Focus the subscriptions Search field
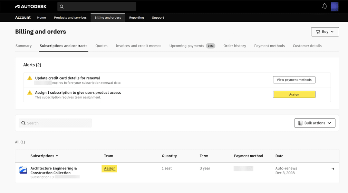 [x=55, y=123]
